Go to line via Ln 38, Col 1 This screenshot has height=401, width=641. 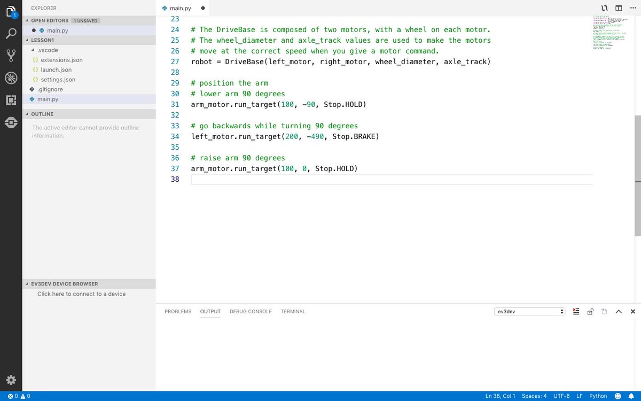click(501, 396)
